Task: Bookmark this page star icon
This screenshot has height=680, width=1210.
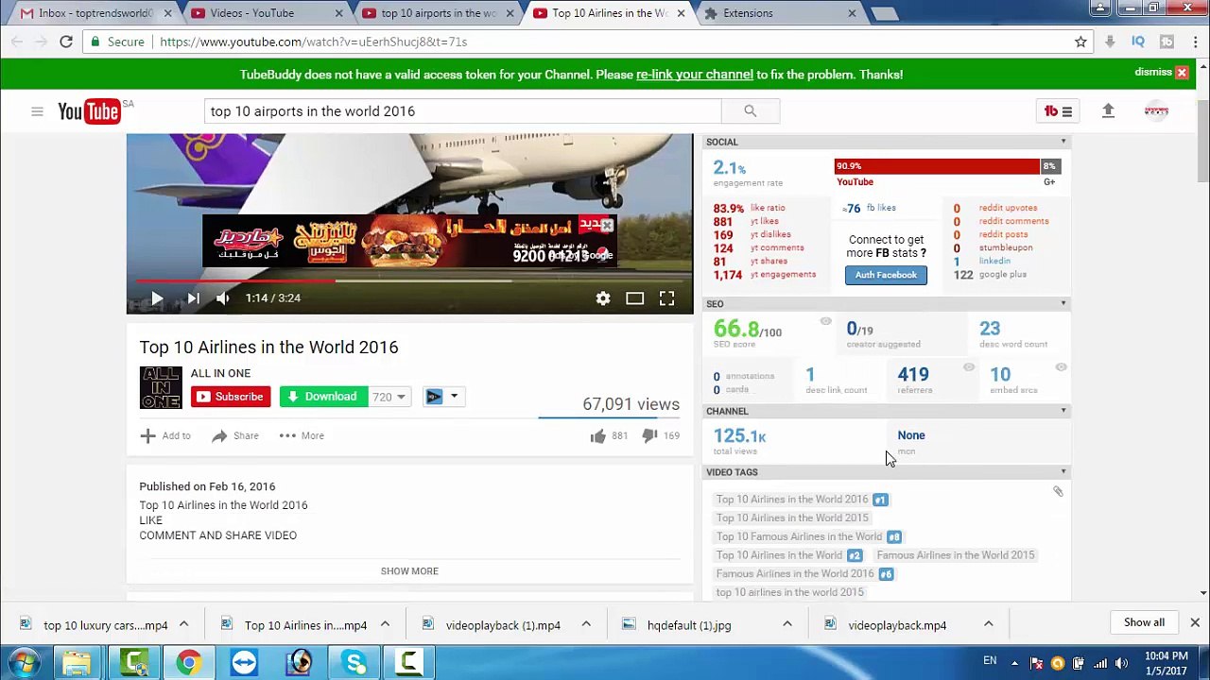Action: (1080, 42)
